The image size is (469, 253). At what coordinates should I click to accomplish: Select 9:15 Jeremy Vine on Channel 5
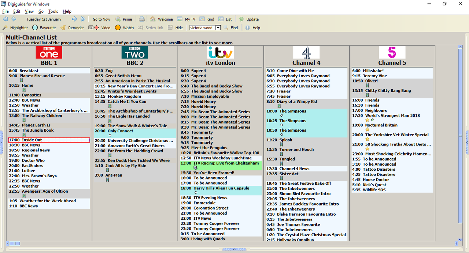tap(392, 76)
